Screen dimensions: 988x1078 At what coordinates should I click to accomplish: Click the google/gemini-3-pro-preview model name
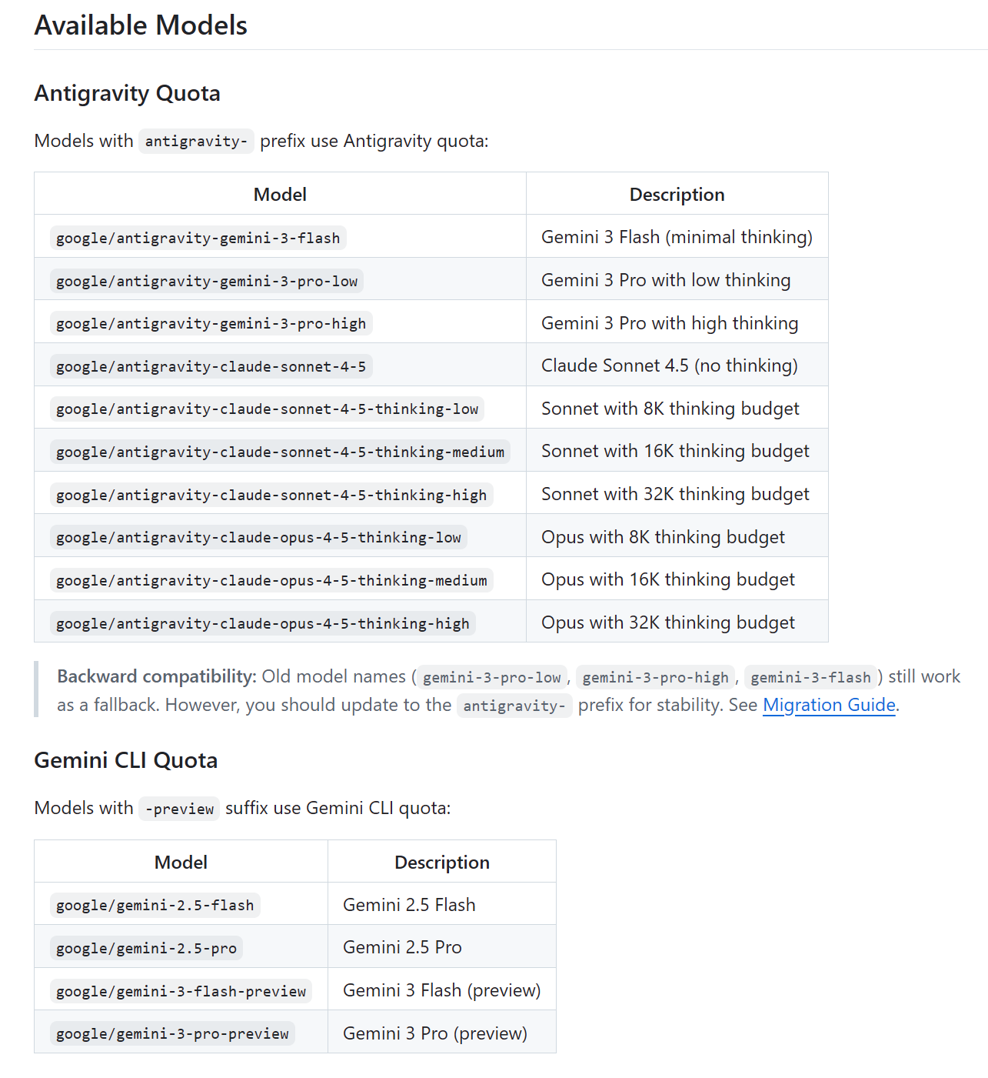[x=172, y=1033]
